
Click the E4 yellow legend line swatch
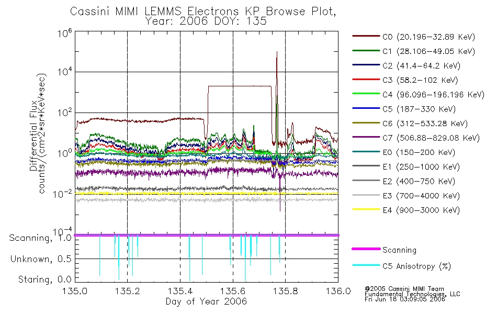point(366,209)
